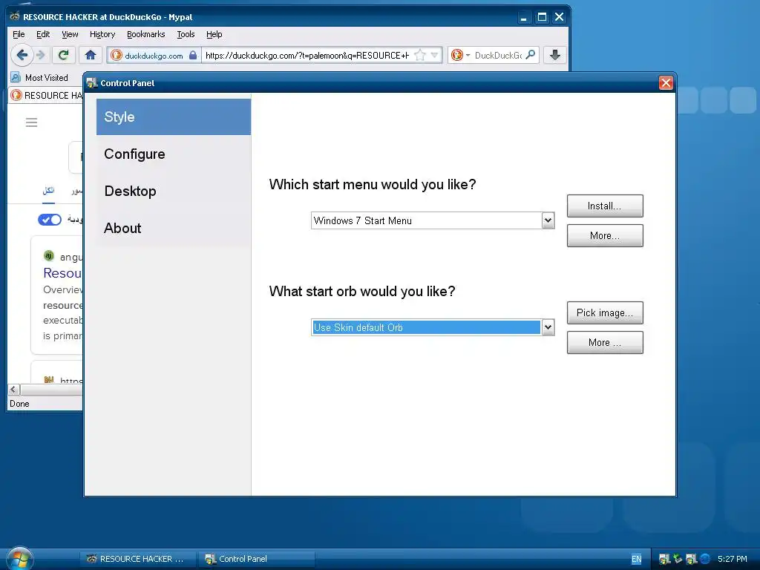Click the blue globe tray icon
The width and height of the screenshot is (760, 570).
705,559
